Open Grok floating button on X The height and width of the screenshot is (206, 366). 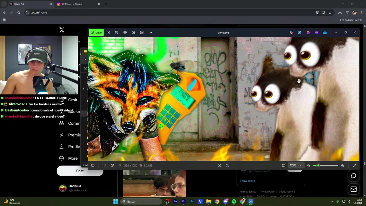tap(354, 176)
